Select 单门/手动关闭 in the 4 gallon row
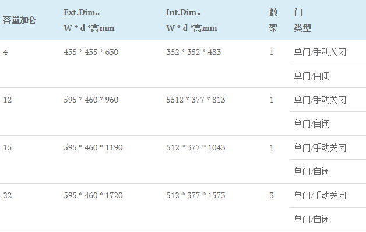This screenshot has width=366, height=232. (x=320, y=52)
